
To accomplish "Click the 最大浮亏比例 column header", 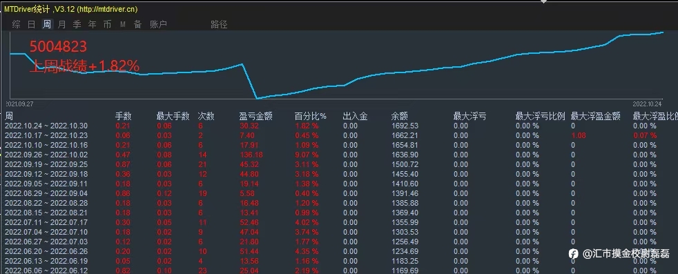I will (x=540, y=116).
